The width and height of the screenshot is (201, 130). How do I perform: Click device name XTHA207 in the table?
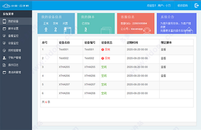[64, 84]
